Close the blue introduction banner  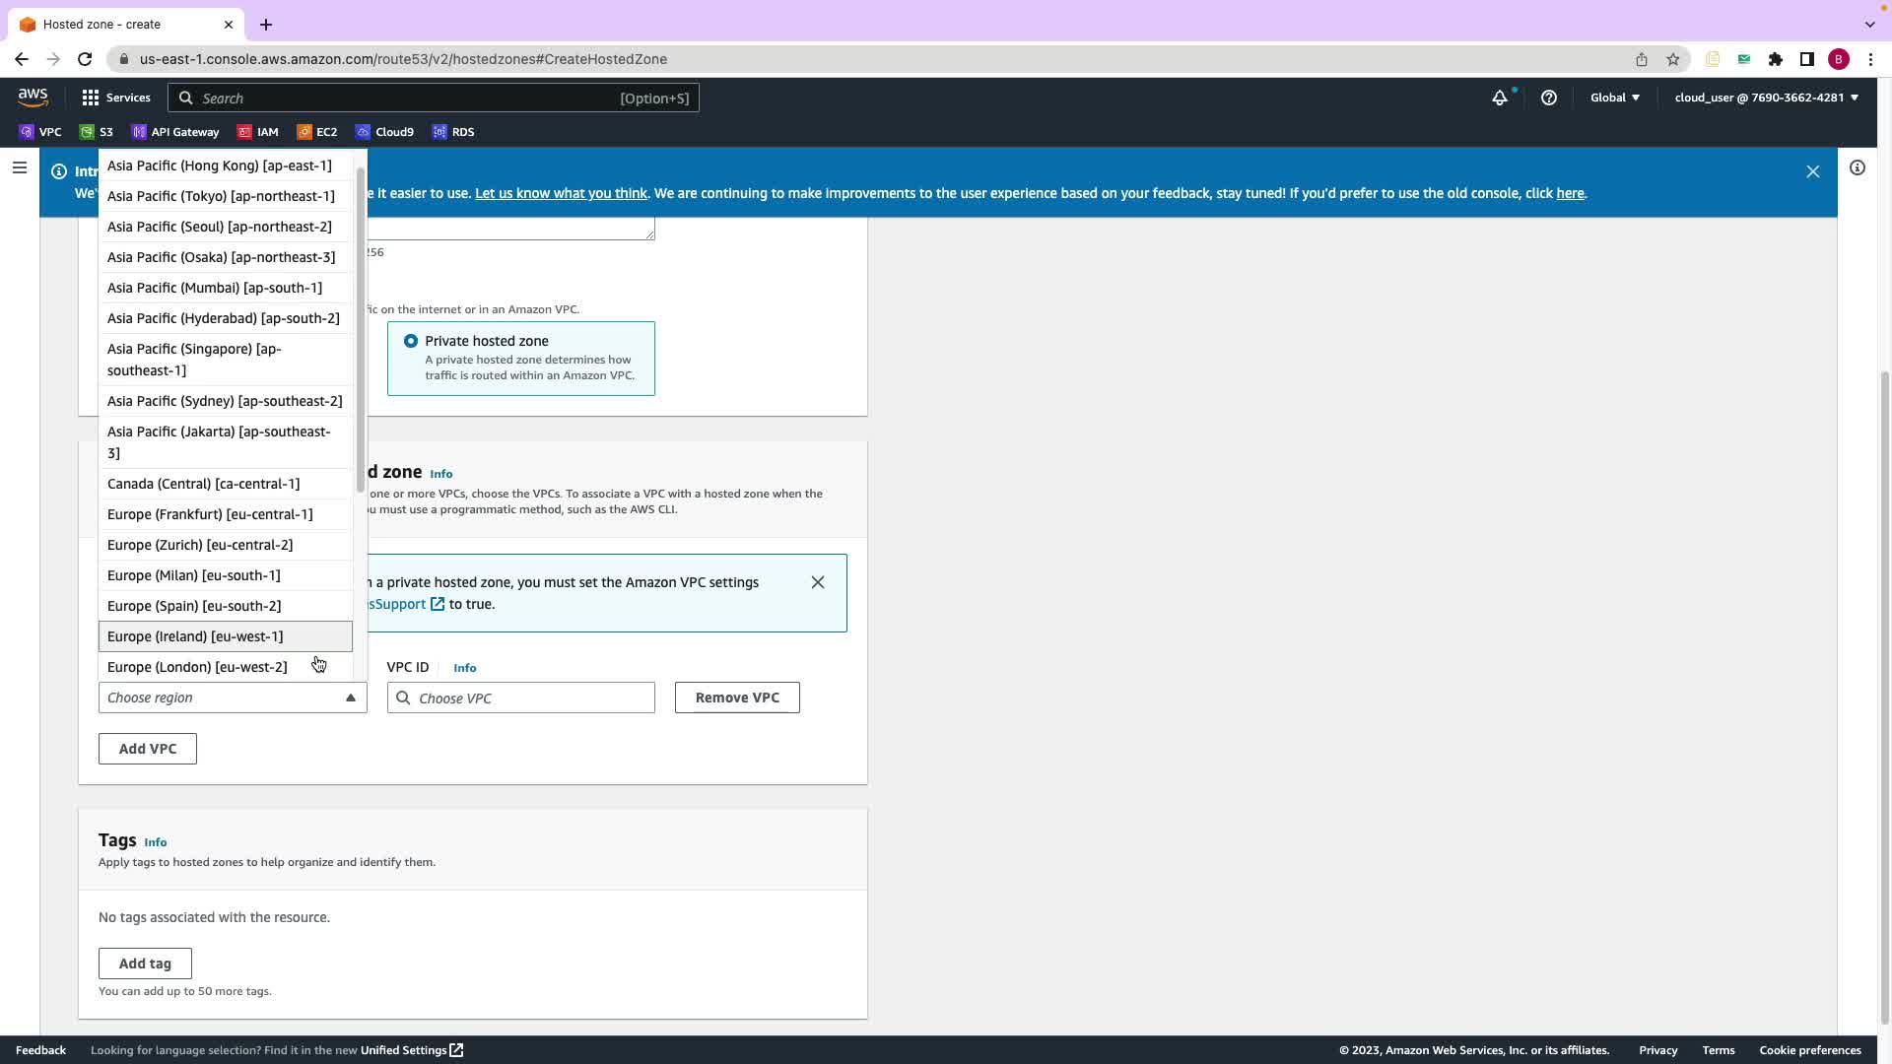tap(1812, 171)
